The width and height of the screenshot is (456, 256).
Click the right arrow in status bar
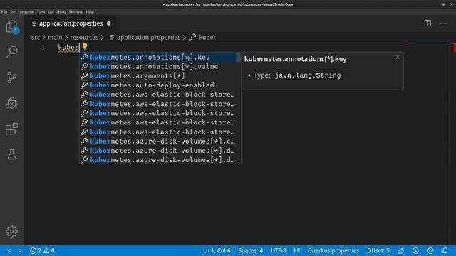pyautogui.click(x=20, y=250)
